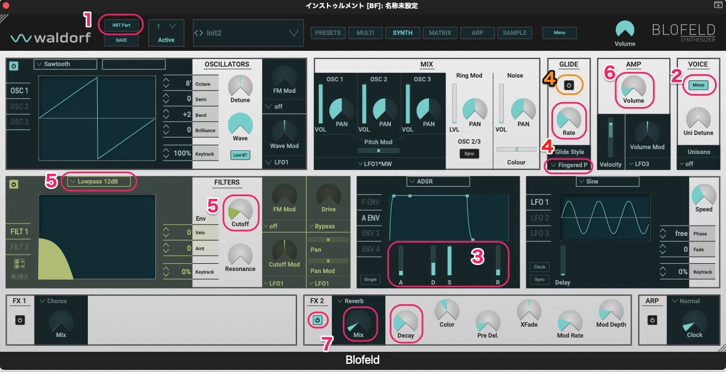Click the OSC 1 VOL slider

point(320,103)
